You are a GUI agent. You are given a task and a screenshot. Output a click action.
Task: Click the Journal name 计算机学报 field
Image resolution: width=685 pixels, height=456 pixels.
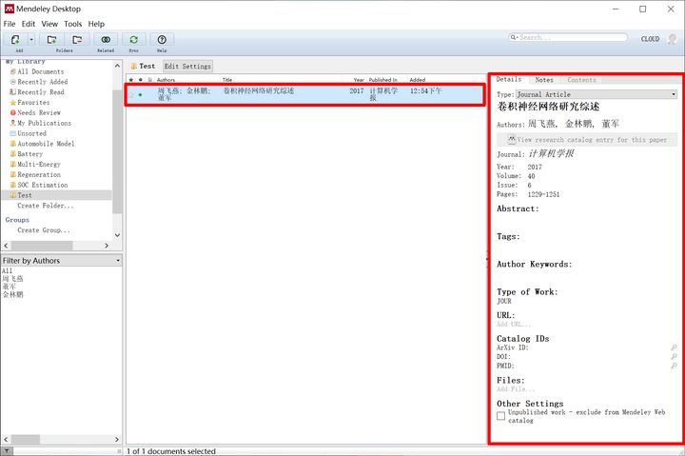pos(551,154)
